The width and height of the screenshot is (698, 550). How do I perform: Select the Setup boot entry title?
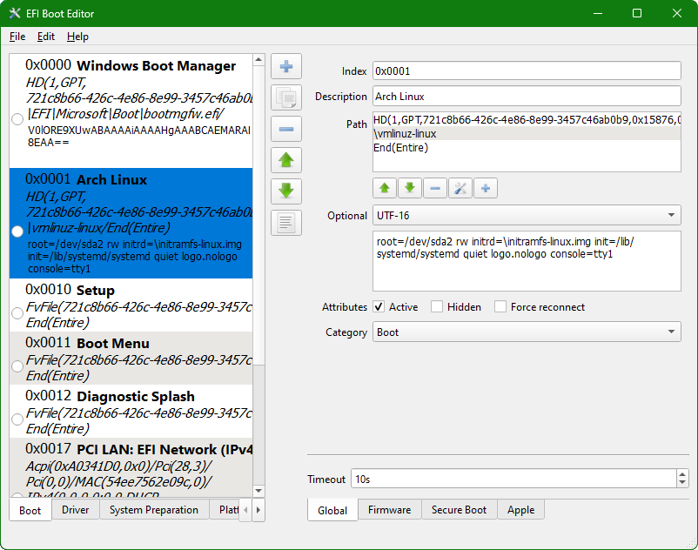(95, 291)
